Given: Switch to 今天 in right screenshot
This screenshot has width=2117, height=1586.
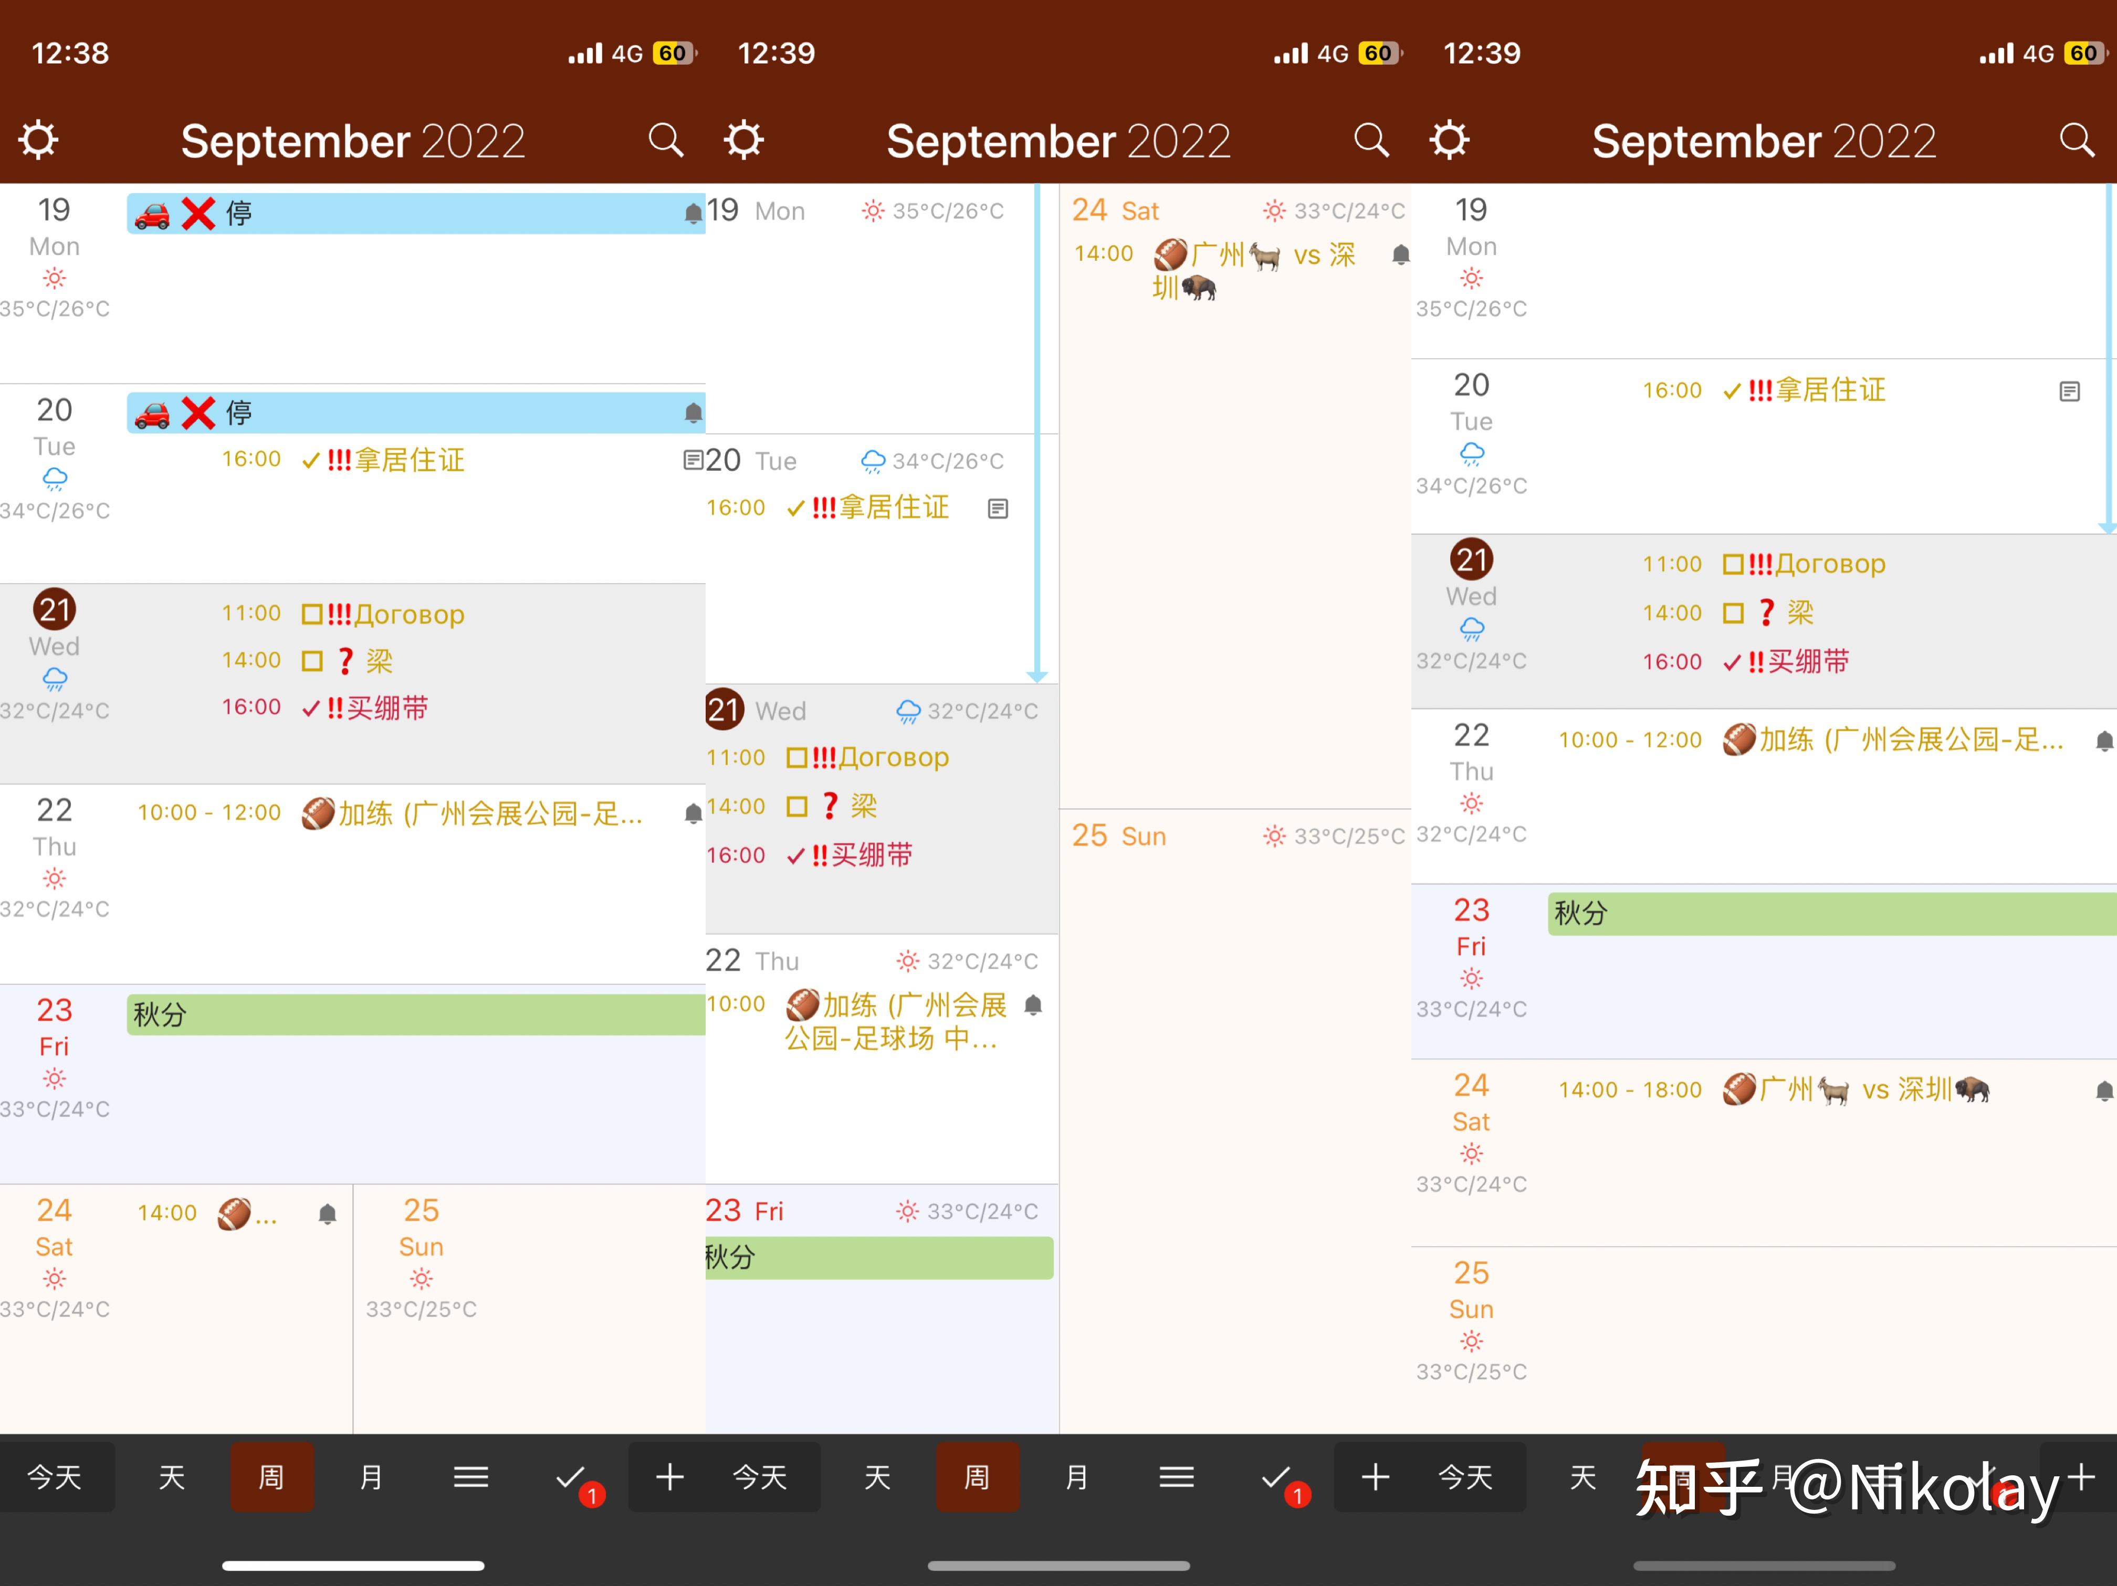Looking at the screenshot, I should coord(1465,1477).
